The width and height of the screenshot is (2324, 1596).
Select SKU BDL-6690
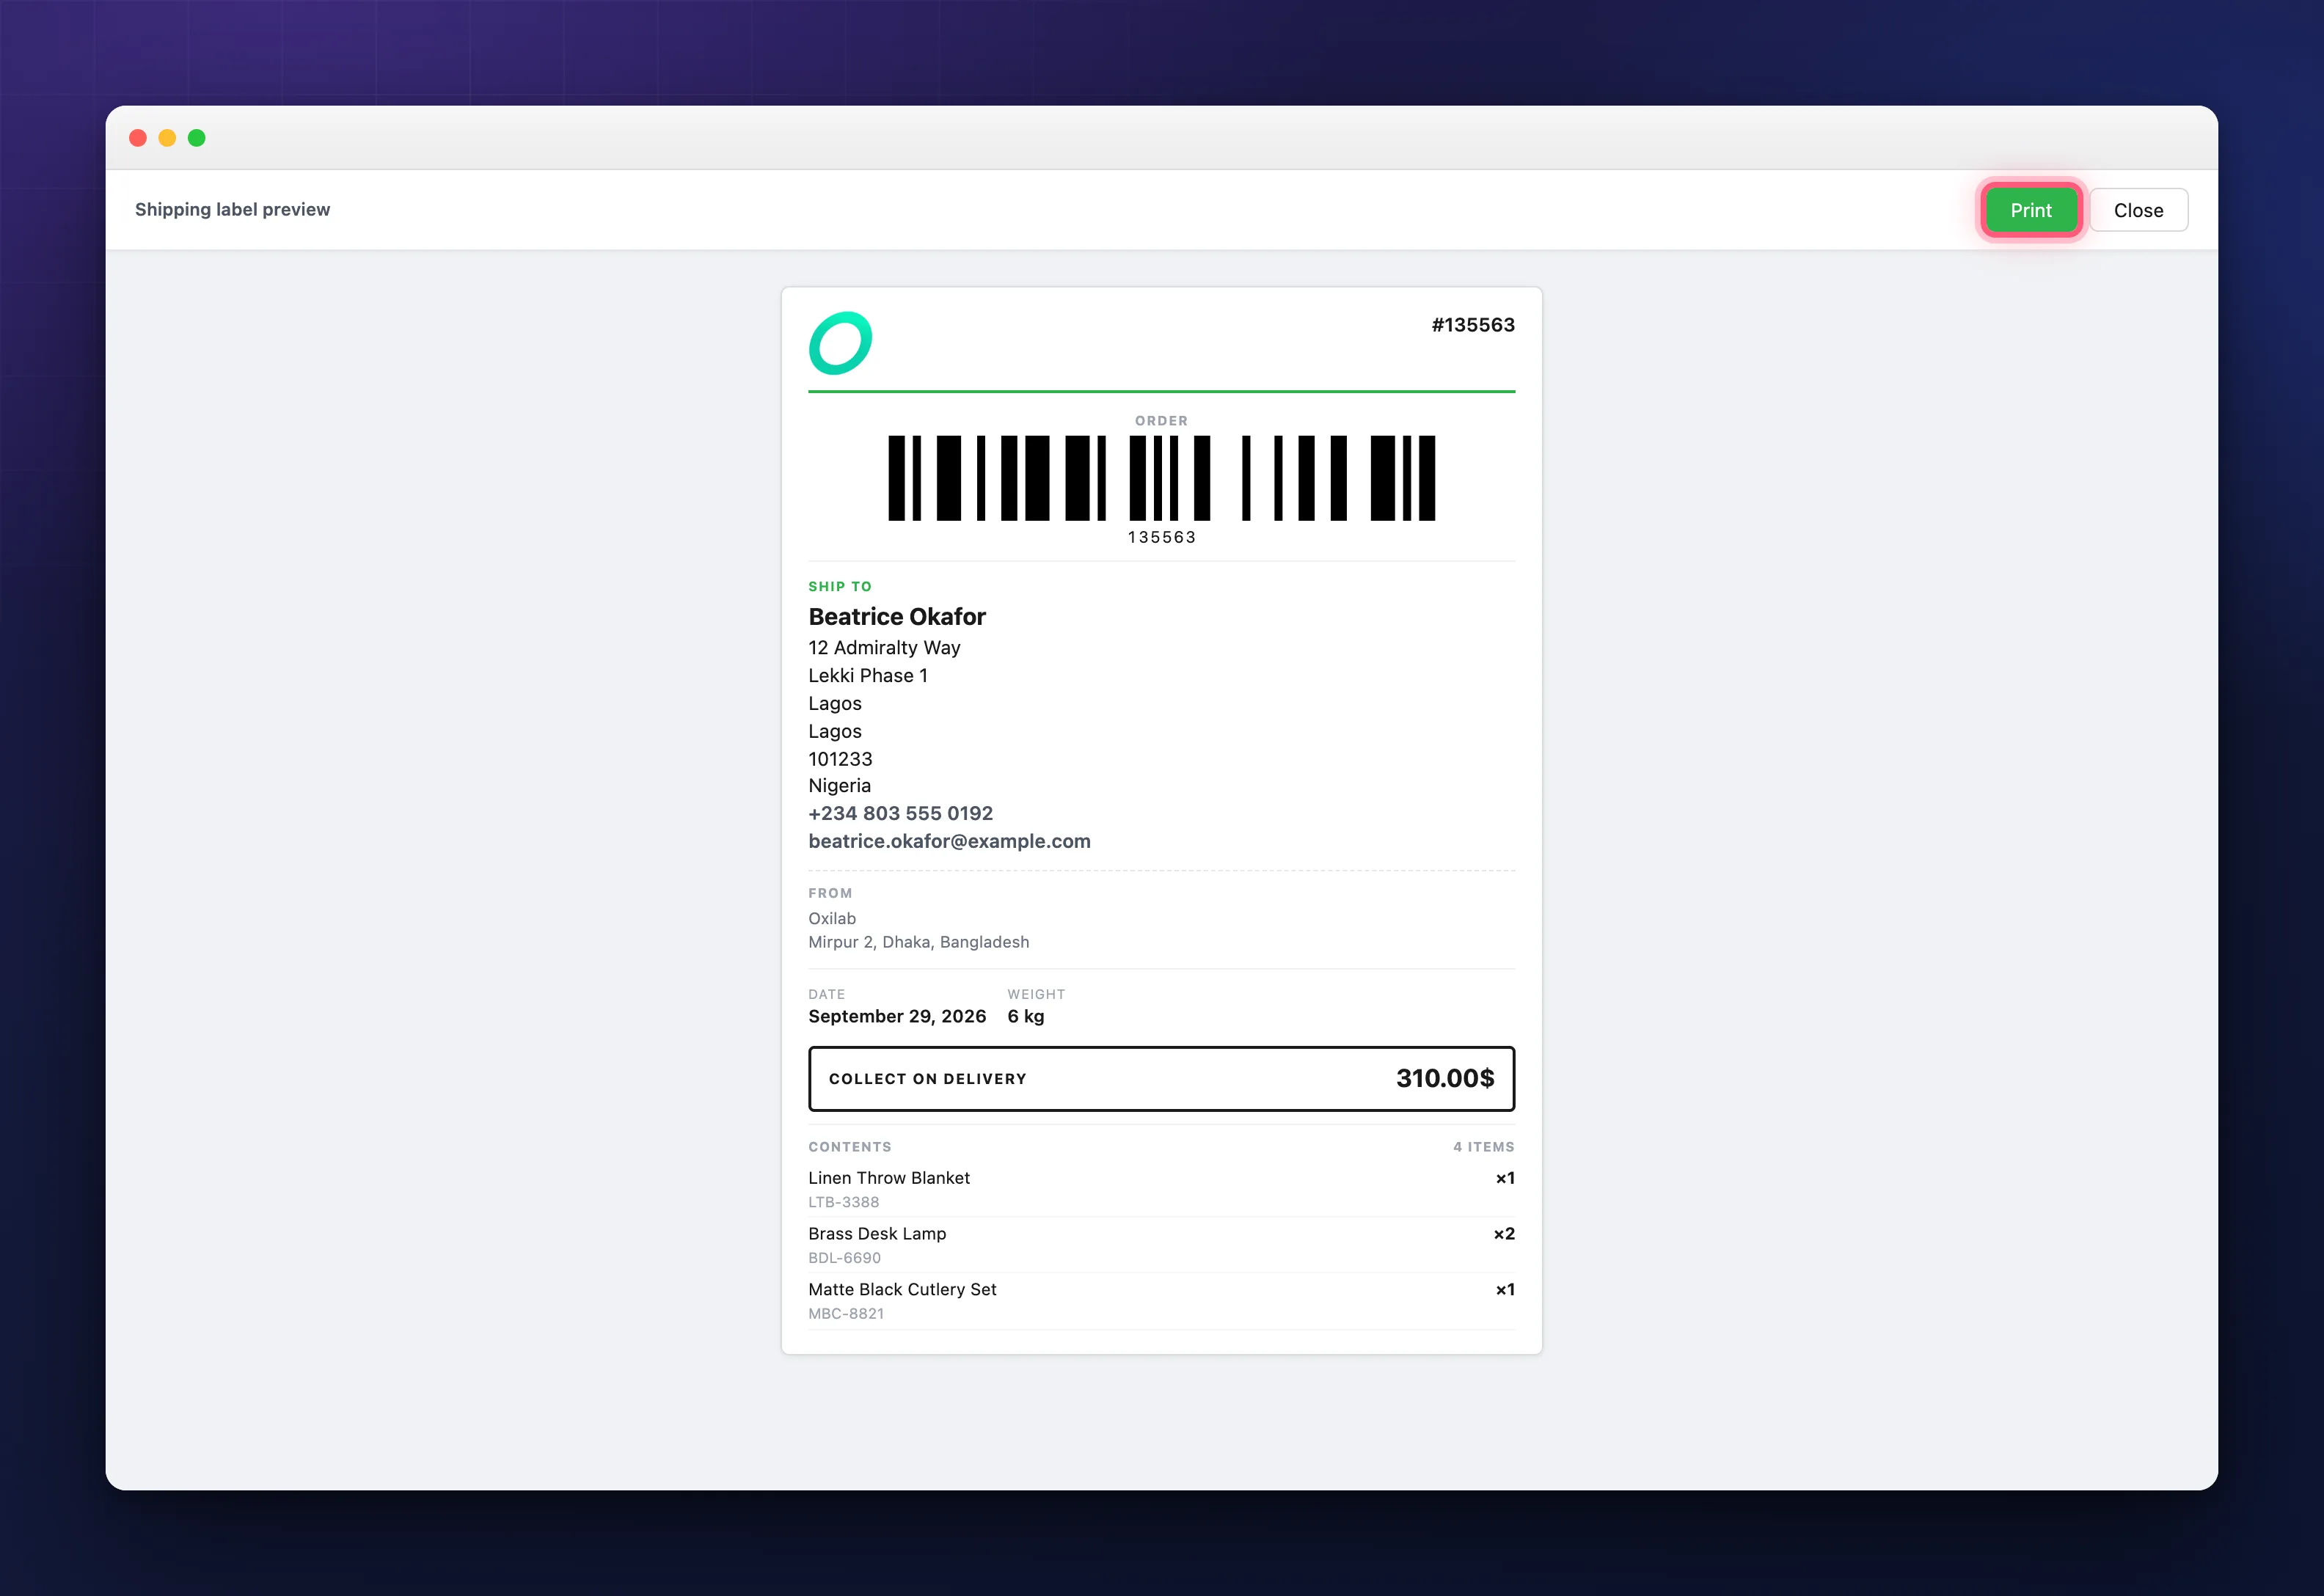click(845, 1258)
